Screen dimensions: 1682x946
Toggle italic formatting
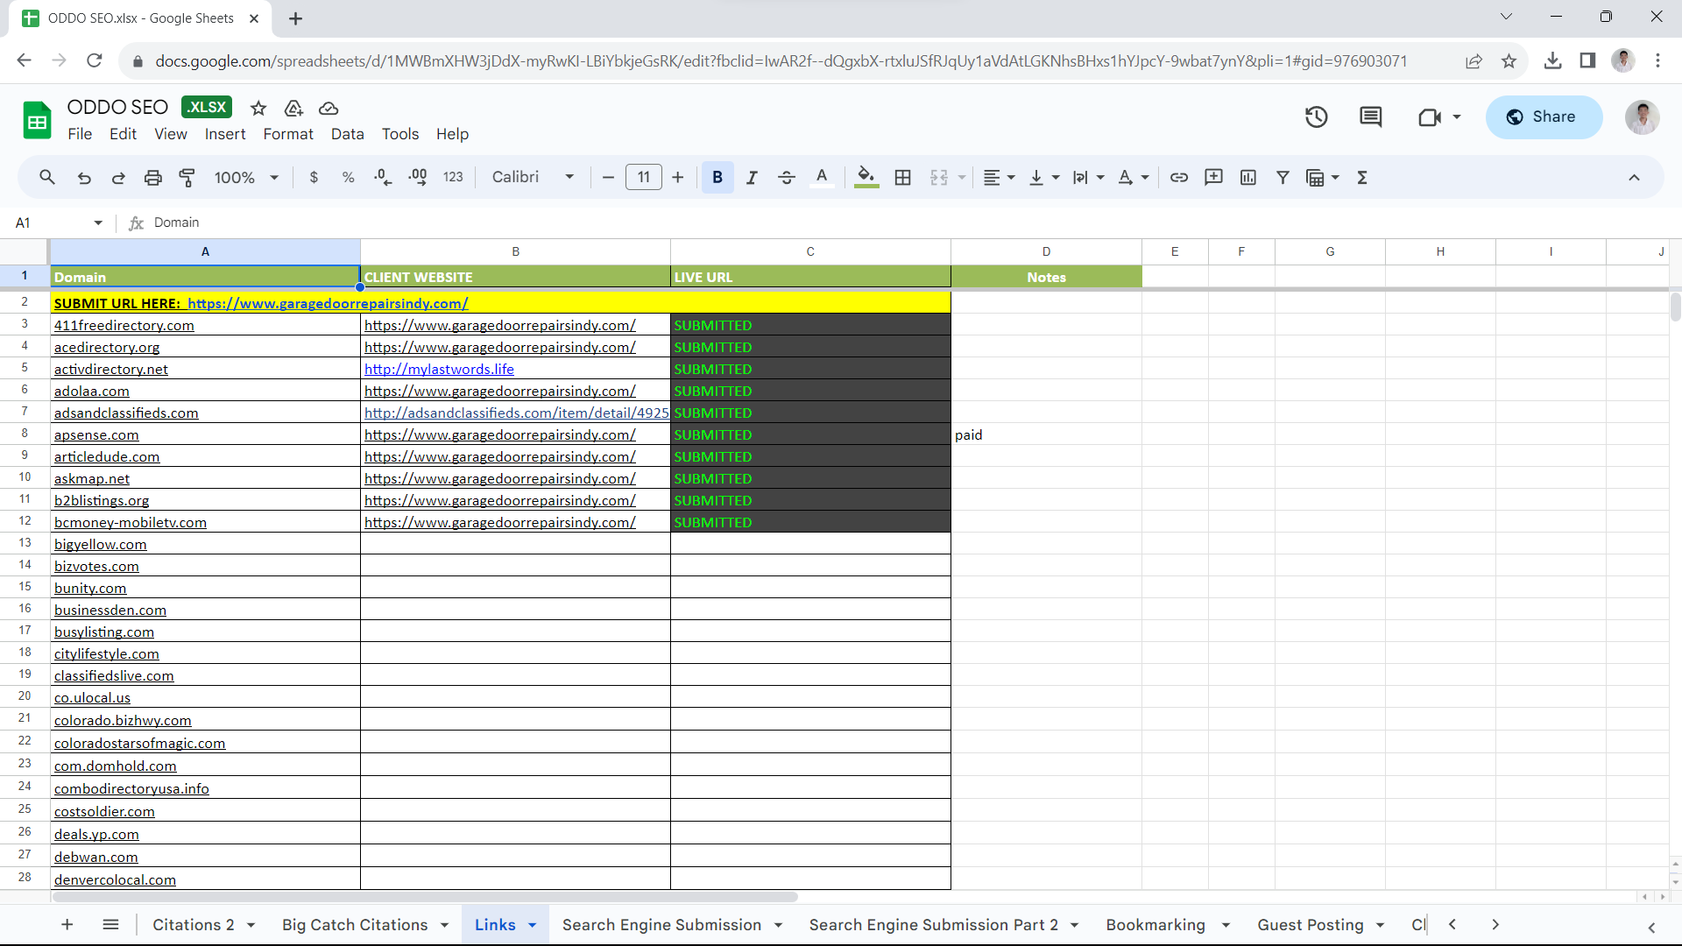coord(752,178)
